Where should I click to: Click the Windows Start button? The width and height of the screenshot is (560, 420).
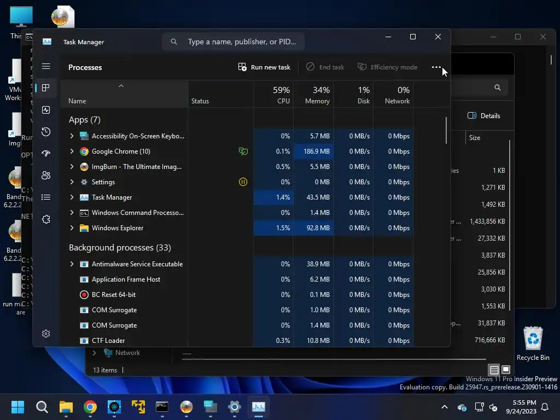pyautogui.click(x=17, y=407)
